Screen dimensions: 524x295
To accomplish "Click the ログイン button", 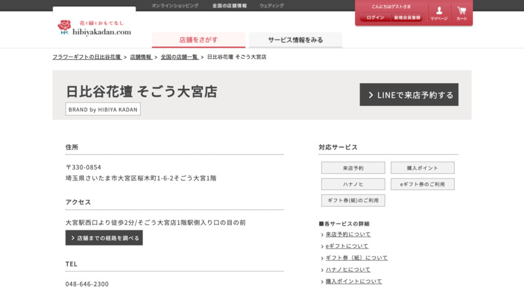I will 375,18.
